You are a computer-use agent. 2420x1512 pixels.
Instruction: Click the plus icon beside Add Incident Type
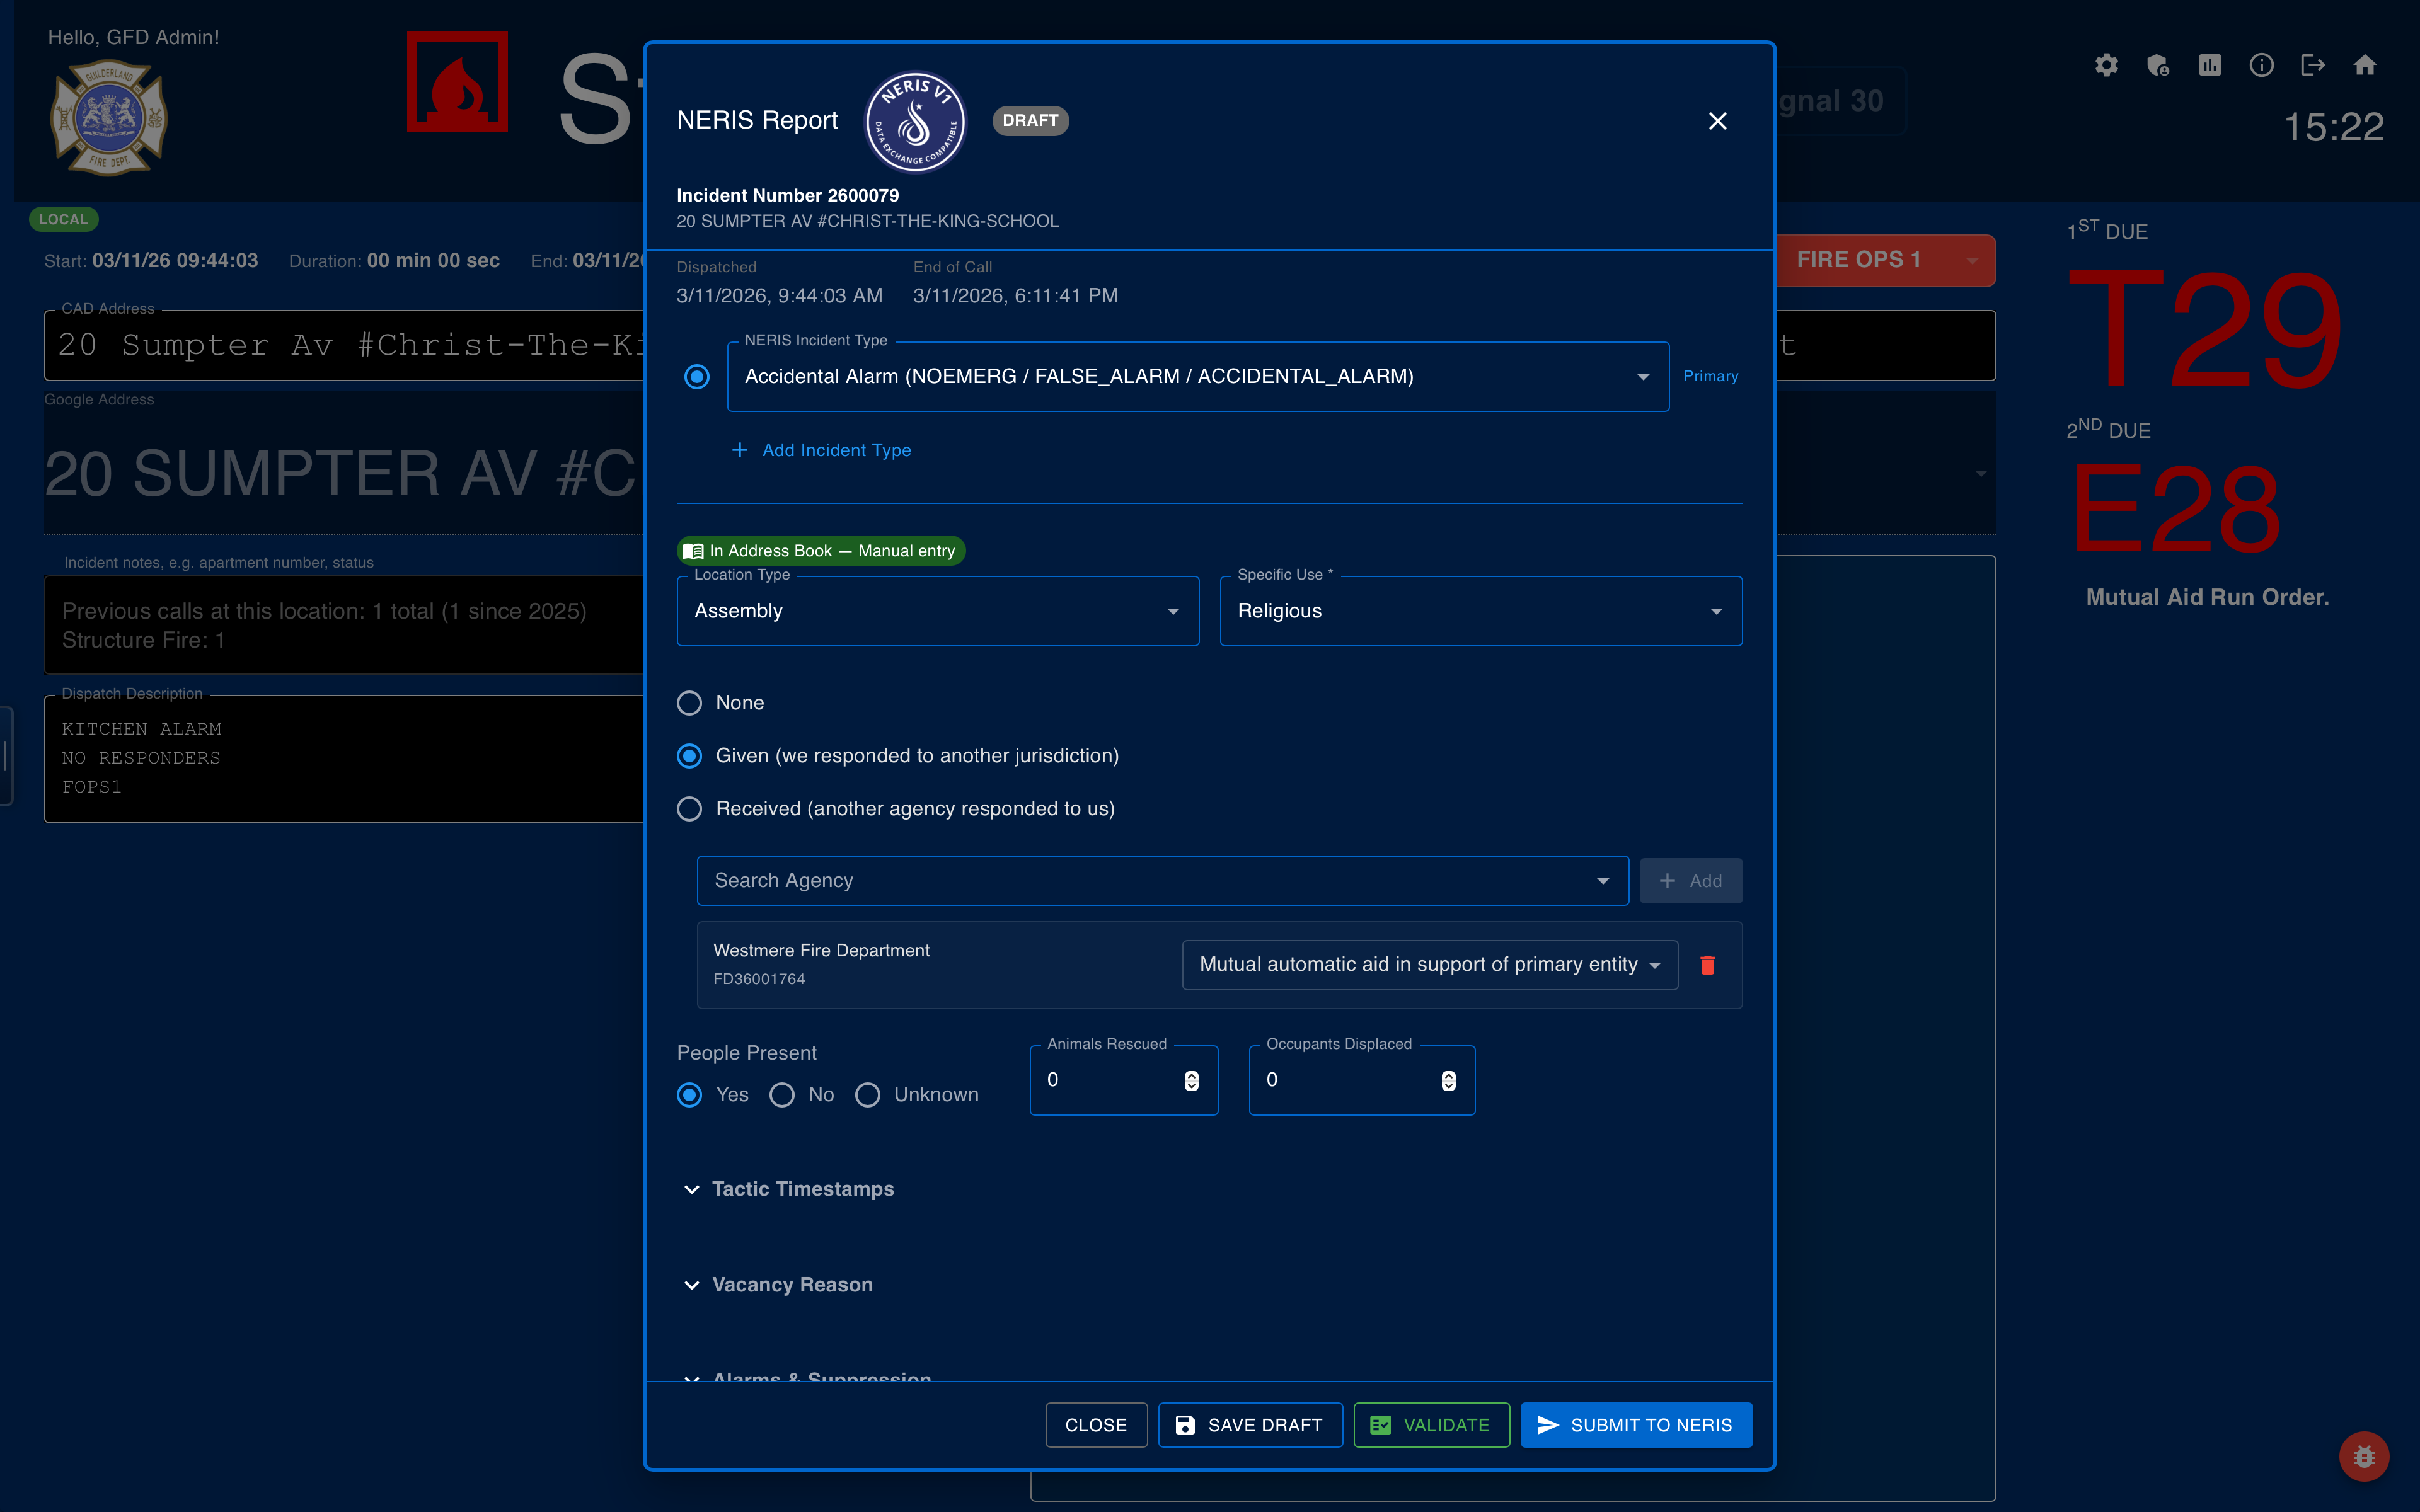[x=740, y=450]
